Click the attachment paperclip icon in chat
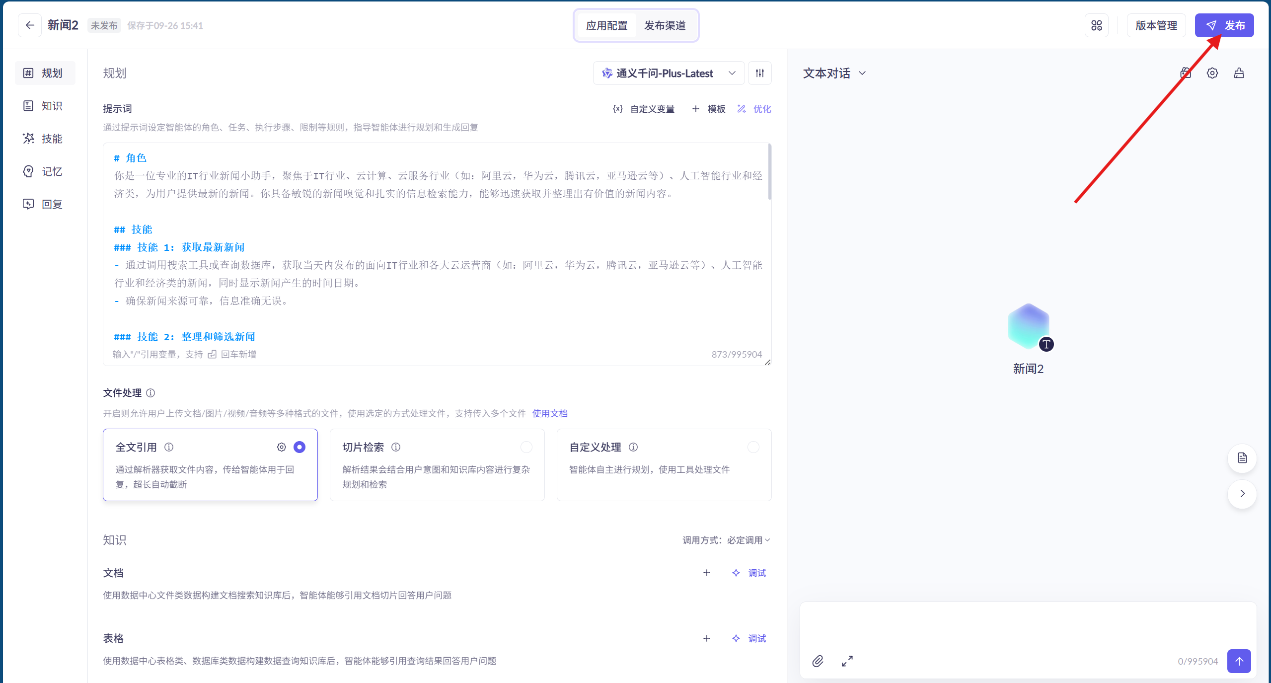The image size is (1271, 683). [818, 661]
